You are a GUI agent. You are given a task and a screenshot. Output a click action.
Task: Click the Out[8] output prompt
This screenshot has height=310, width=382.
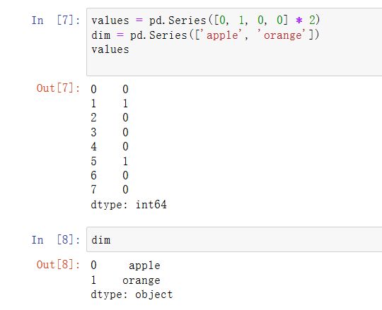[58, 265]
